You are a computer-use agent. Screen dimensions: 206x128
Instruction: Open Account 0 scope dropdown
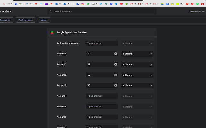click(137, 54)
